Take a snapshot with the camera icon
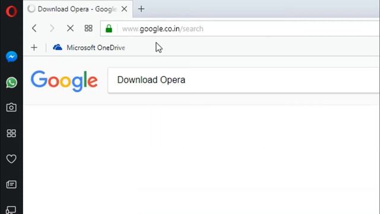The image size is (380, 214). pos(11,107)
